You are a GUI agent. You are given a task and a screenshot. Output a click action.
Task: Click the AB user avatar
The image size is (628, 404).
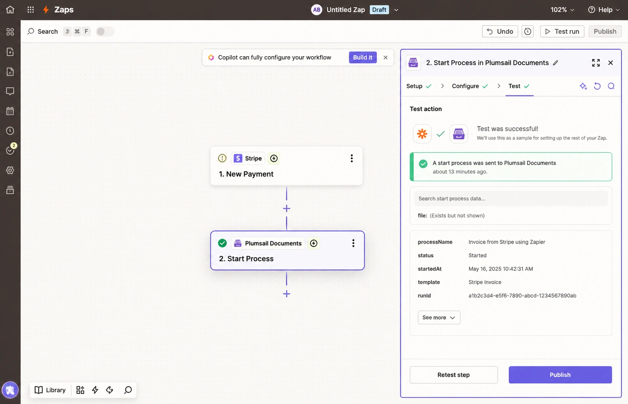(x=317, y=10)
